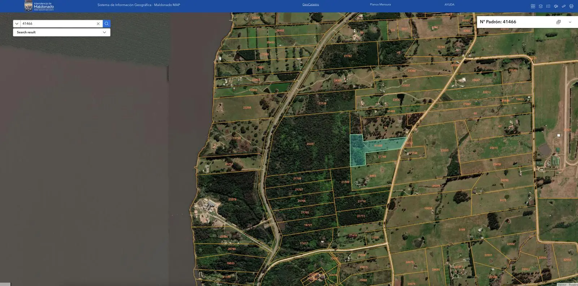This screenshot has width=578, height=286.
Task: Select the measurement ruler tool
Action: click(564, 6)
